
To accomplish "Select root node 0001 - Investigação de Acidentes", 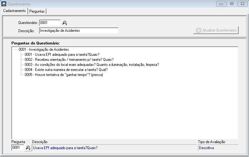I will click(43, 49).
